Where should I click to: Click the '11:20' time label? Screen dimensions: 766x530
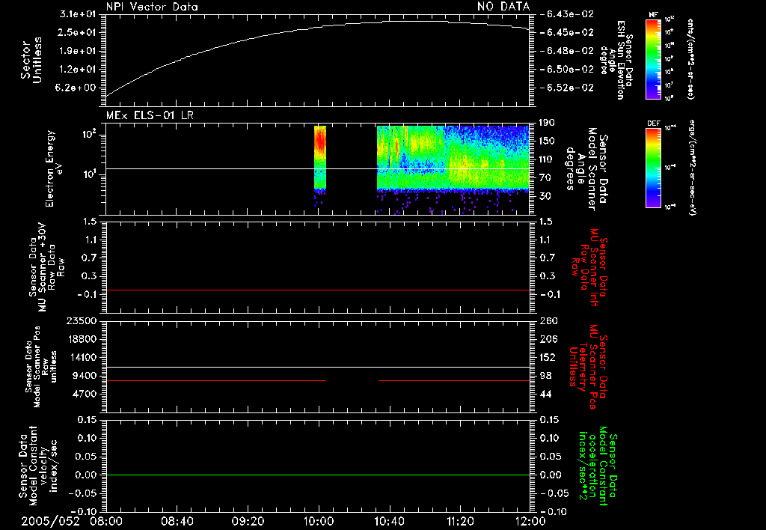click(459, 521)
